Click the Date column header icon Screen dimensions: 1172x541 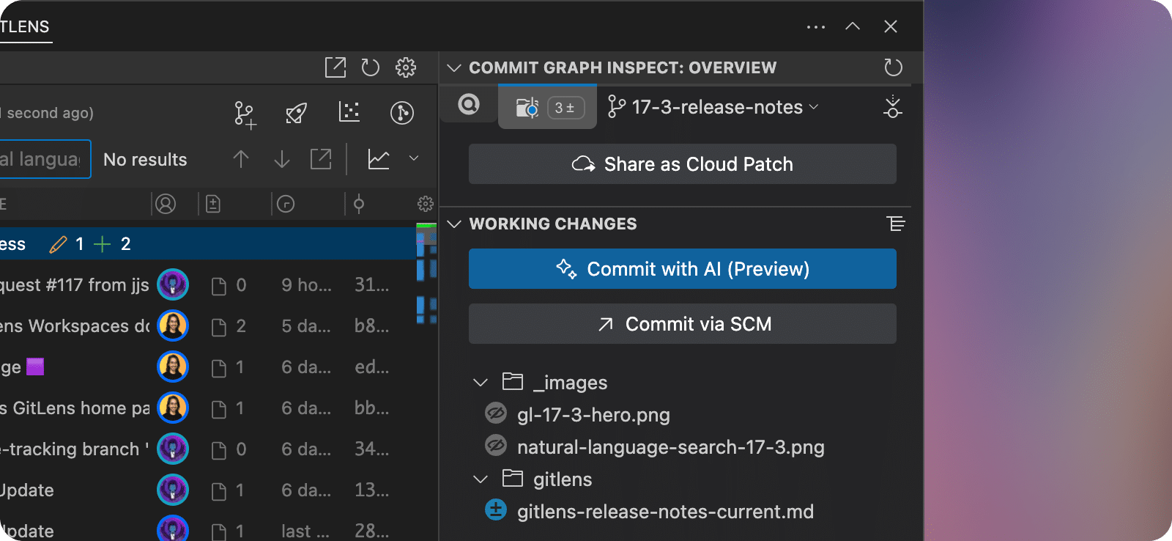point(286,204)
